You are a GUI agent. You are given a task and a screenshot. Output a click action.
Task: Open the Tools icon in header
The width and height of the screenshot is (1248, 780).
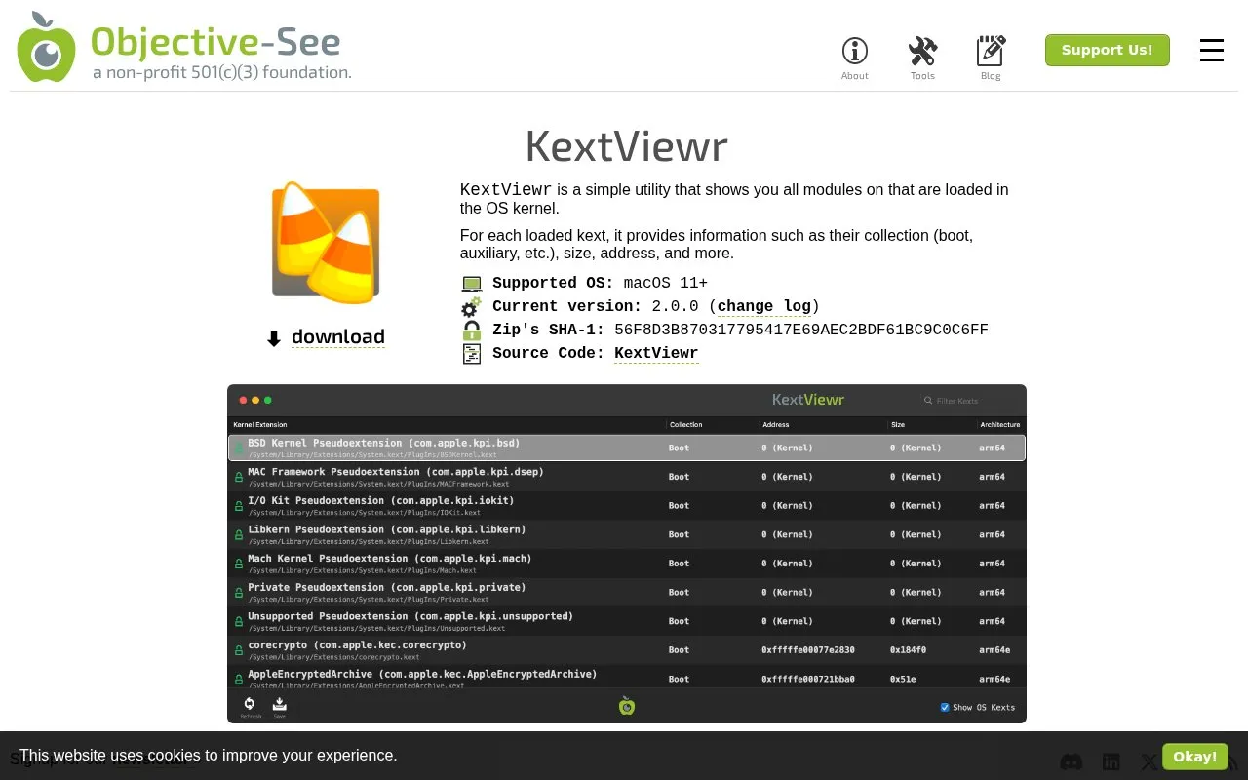(922, 58)
